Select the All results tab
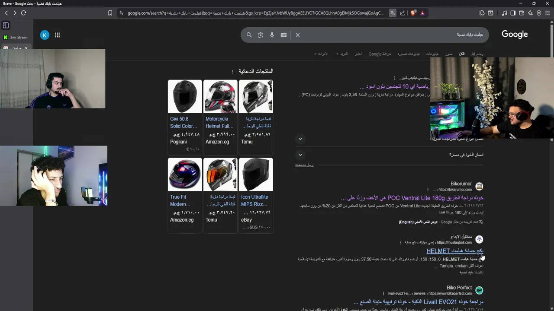 click(462, 54)
